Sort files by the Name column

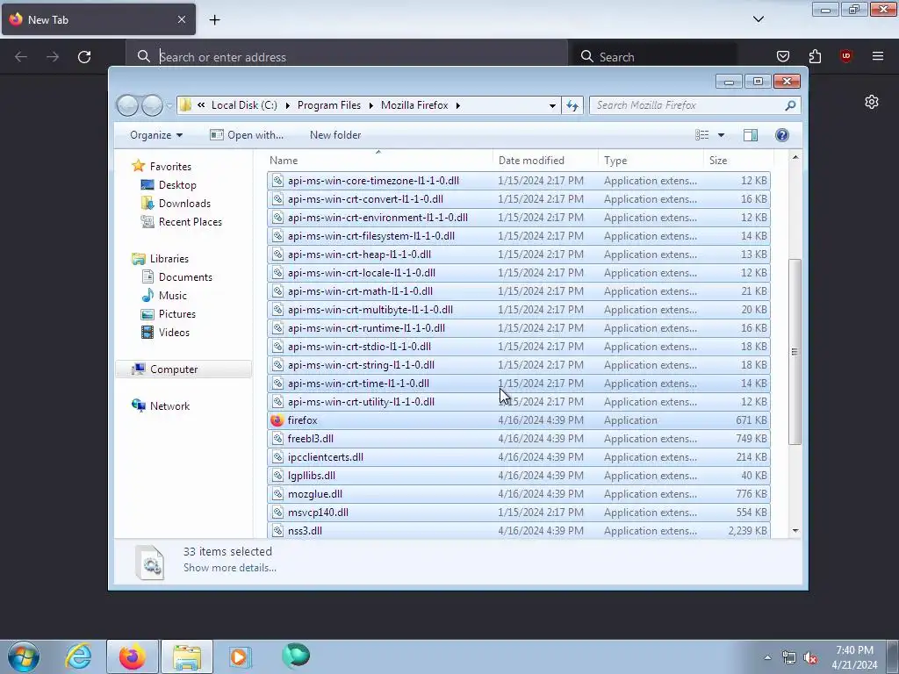click(x=379, y=161)
